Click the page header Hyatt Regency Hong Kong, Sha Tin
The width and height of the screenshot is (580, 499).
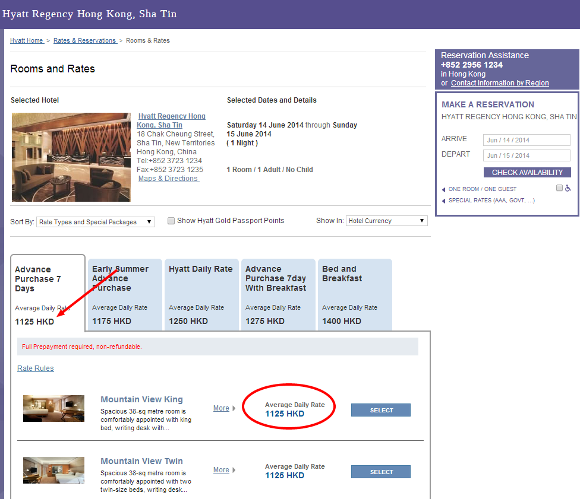point(90,14)
